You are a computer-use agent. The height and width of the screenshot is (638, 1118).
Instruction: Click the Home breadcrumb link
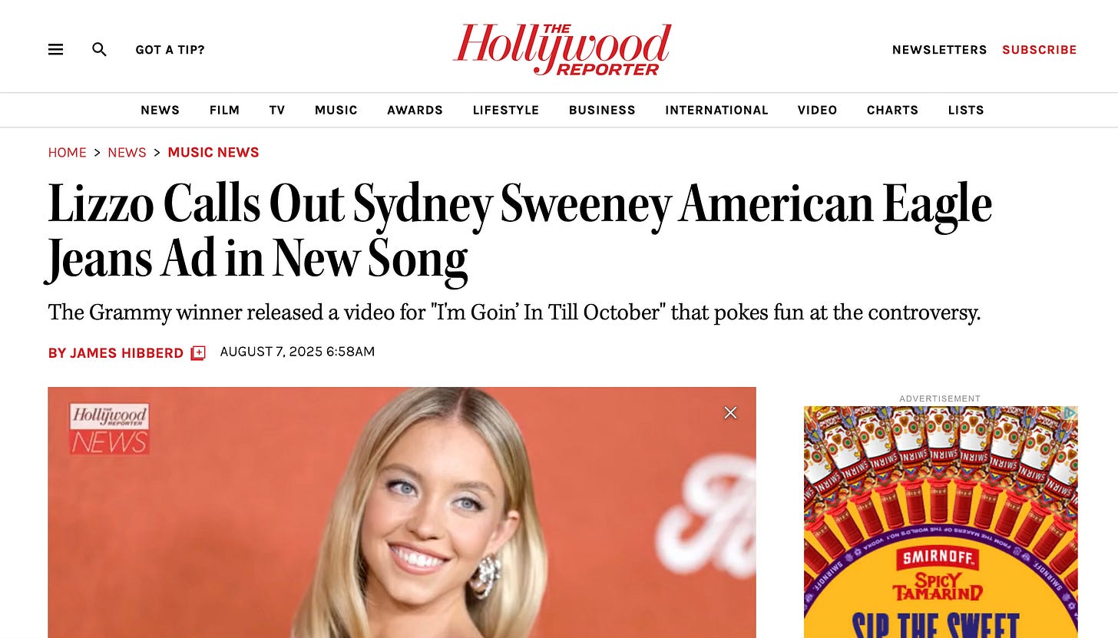tap(67, 152)
